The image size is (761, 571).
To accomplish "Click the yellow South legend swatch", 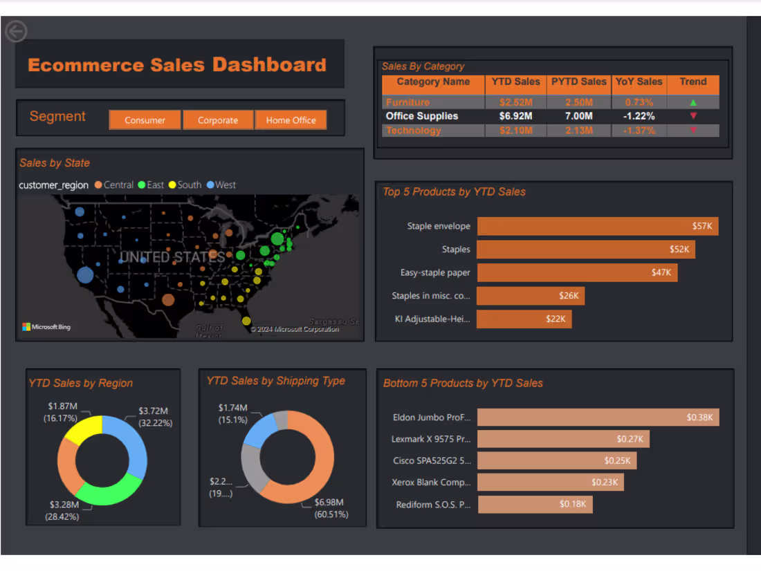I will pos(172,185).
